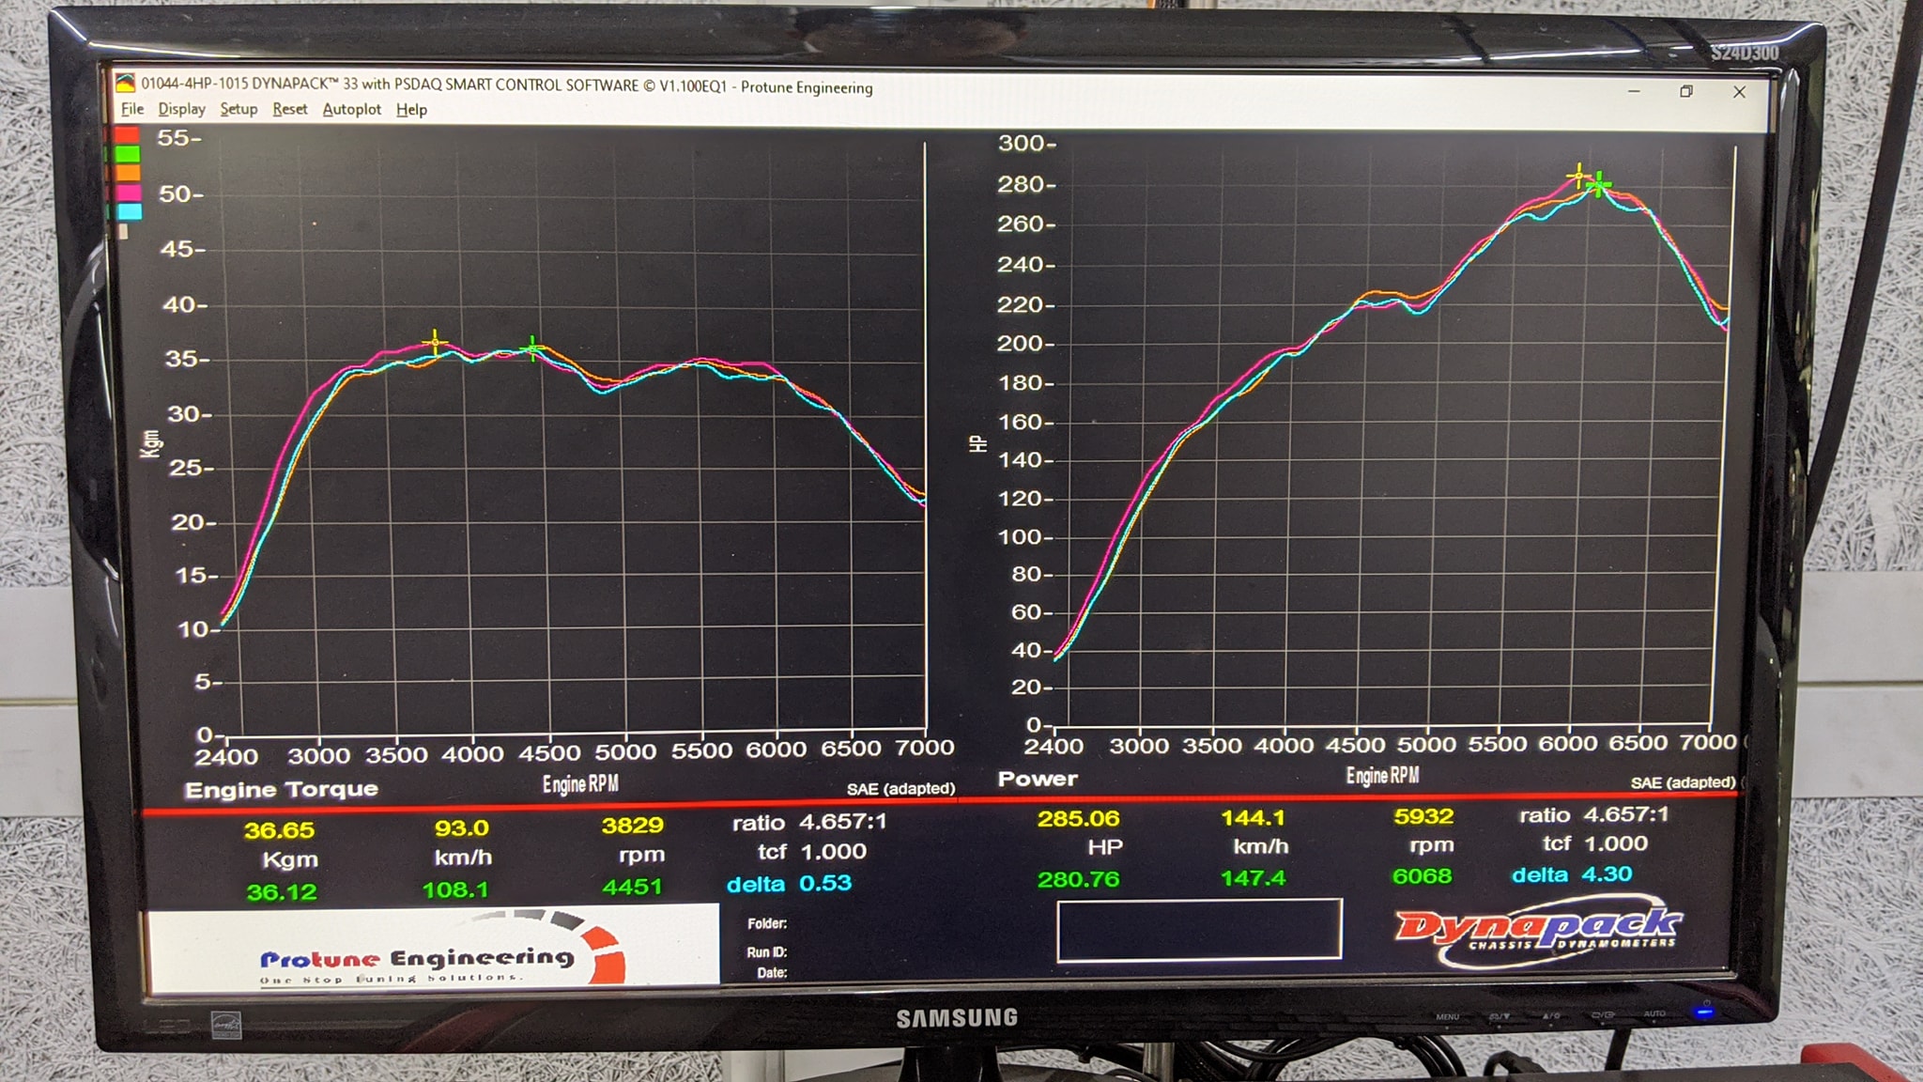1923x1082 pixels.
Task: Click Engine RPM label under torque graph
Action: coord(580,784)
